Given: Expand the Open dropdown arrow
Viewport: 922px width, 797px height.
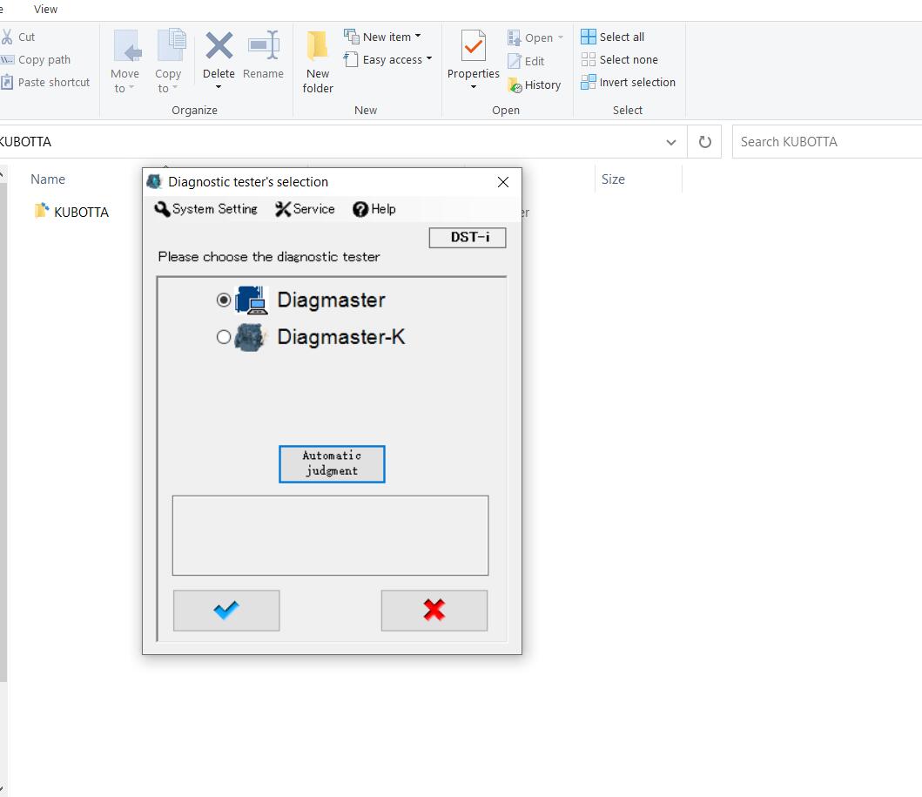Looking at the screenshot, I should point(561,37).
